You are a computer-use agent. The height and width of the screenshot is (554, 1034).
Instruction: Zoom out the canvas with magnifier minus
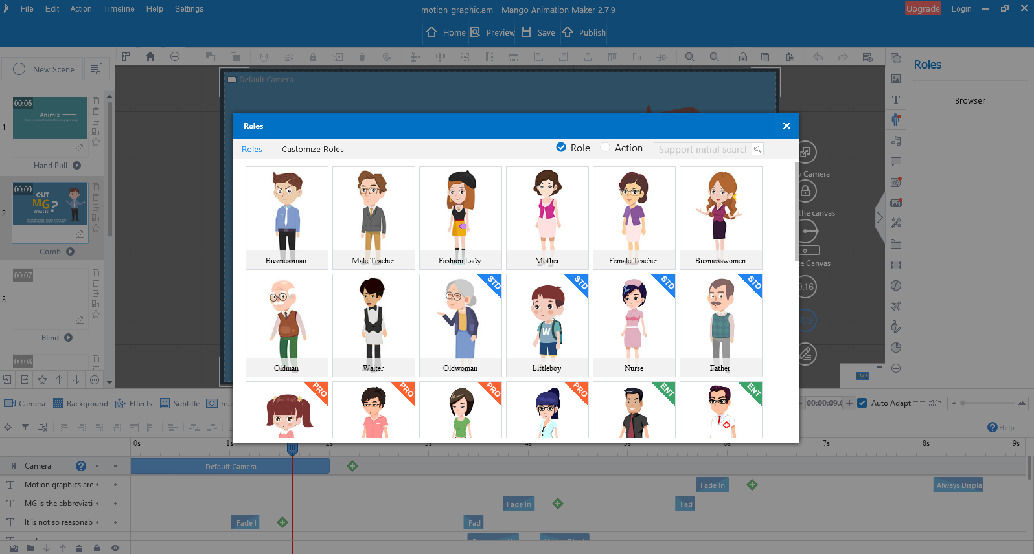(715, 57)
